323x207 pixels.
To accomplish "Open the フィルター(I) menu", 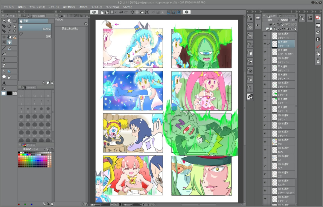I will [x=97, y=7].
